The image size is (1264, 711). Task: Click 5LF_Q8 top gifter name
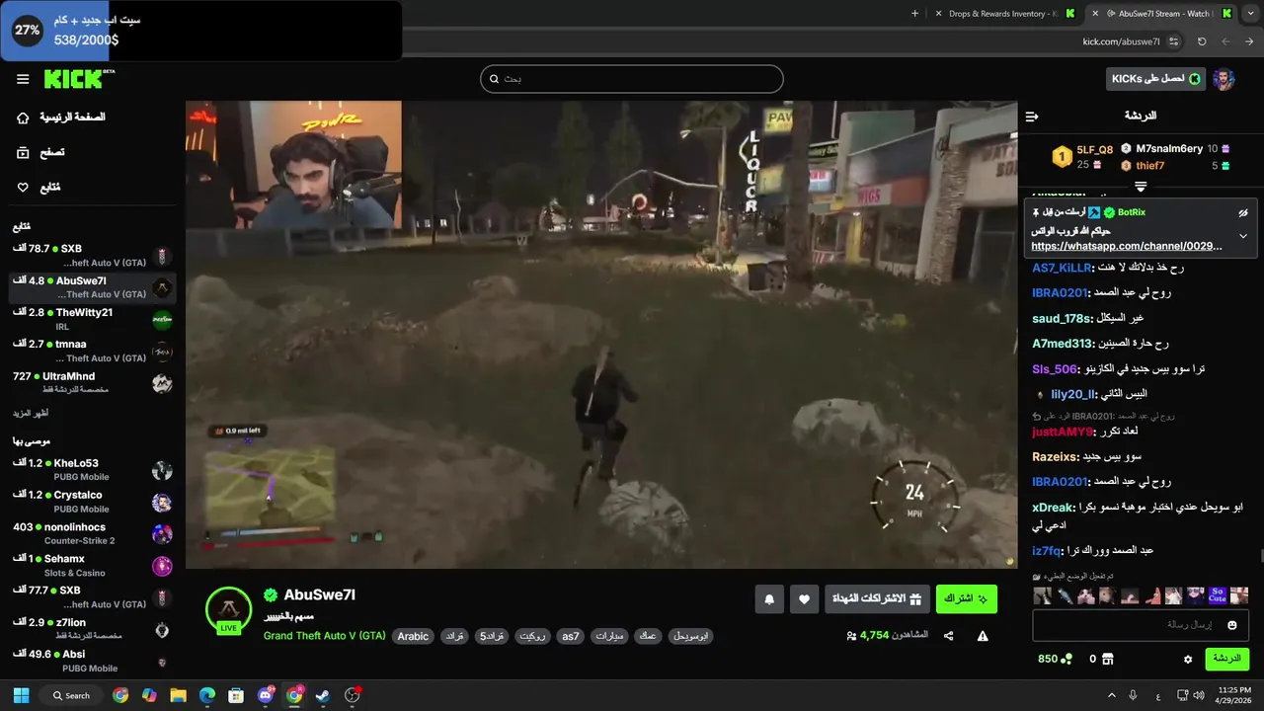pos(1094,150)
